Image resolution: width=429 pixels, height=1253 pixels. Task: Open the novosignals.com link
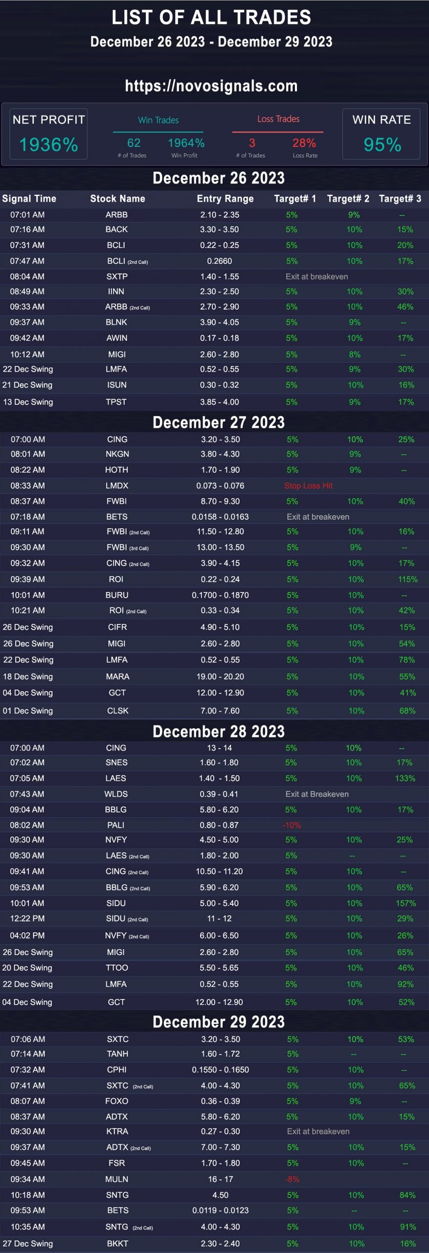point(211,86)
